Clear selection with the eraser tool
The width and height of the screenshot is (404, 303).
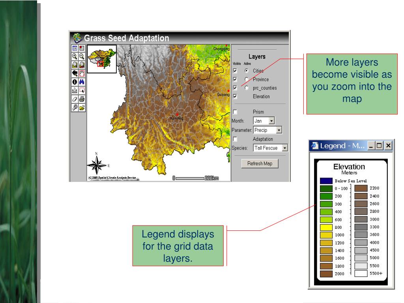point(75,99)
